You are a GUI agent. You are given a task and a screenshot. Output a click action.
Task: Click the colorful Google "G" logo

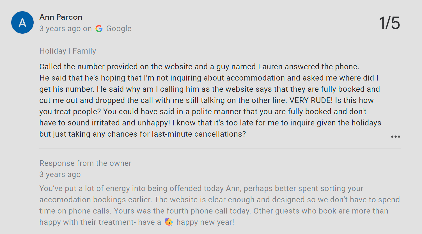(x=99, y=29)
